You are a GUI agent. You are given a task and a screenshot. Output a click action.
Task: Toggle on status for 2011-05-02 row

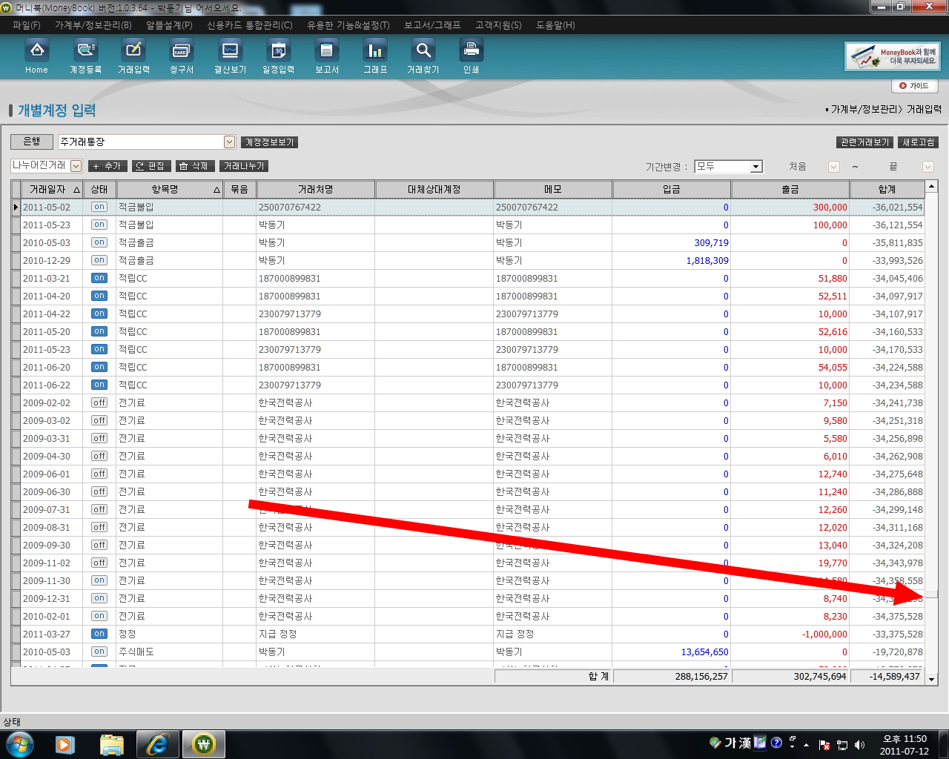click(99, 208)
